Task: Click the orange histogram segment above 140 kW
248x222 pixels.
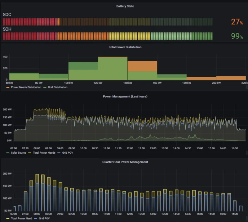Action: coord(142,66)
